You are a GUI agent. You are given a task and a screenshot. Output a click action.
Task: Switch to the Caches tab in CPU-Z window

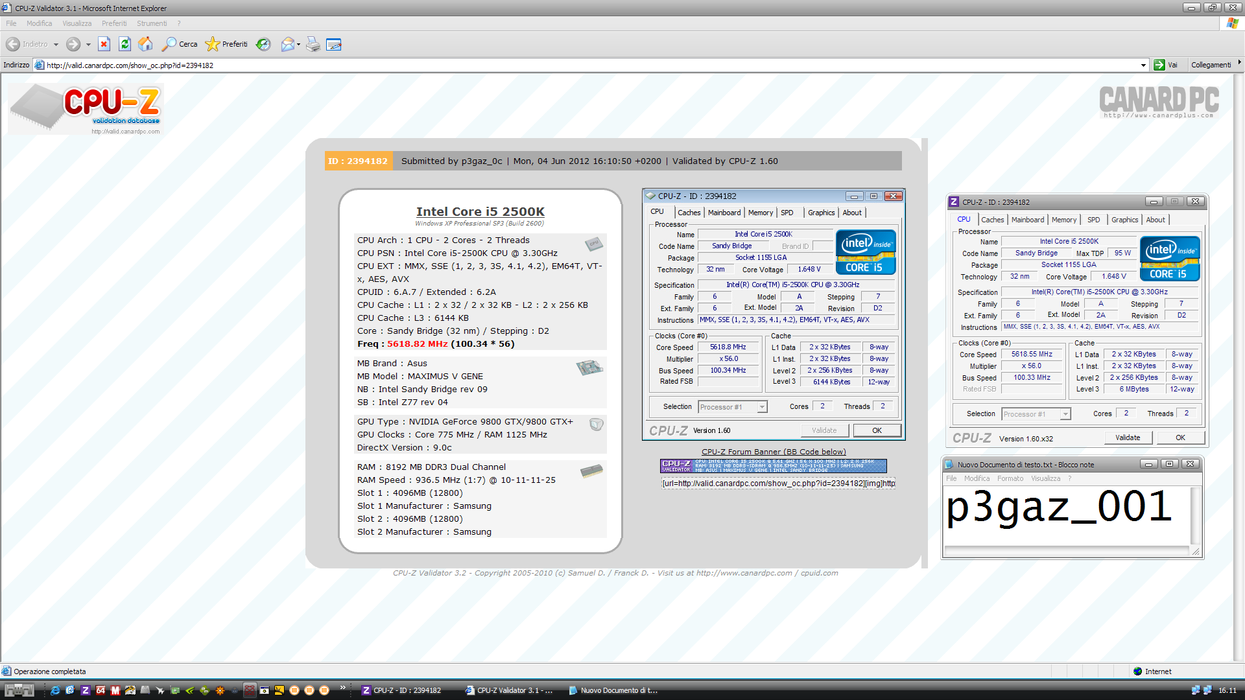click(992, 220)
